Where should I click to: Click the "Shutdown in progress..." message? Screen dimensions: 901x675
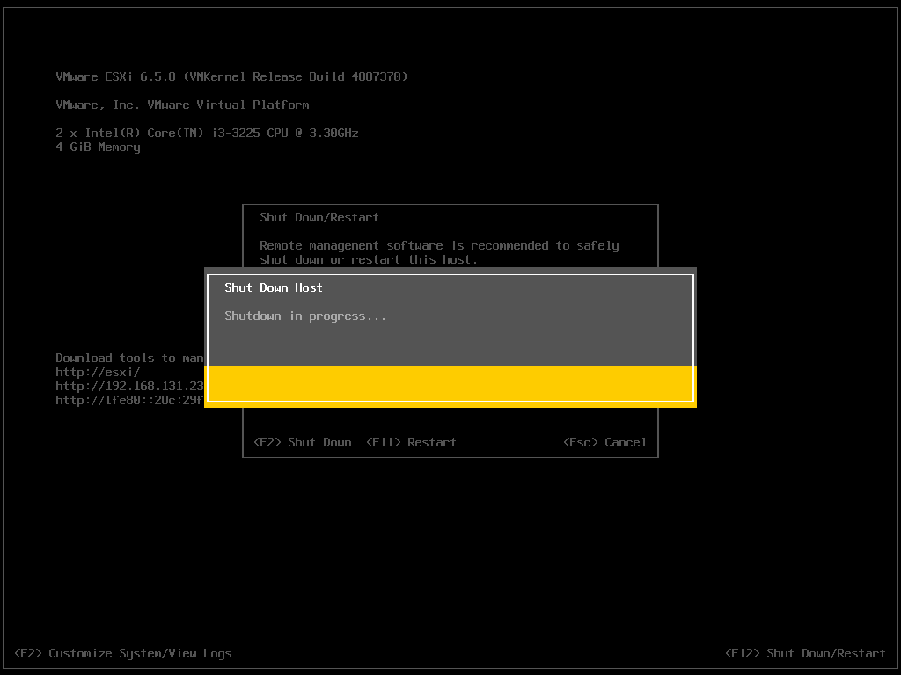305,316
